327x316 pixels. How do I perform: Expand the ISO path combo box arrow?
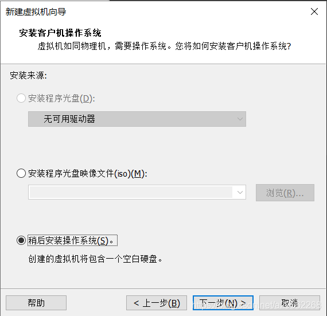[x=240, y=192]
